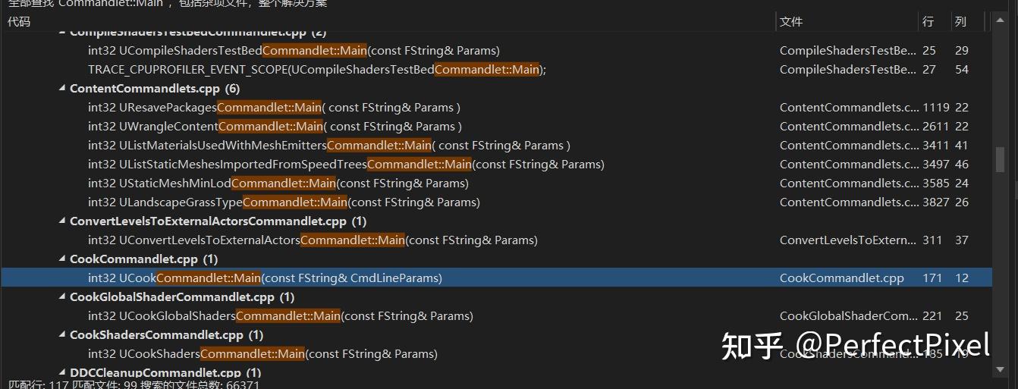
Task: Open the UCookGlobalShadersCommandlet::Main match
Action: (x=280, y=316)
